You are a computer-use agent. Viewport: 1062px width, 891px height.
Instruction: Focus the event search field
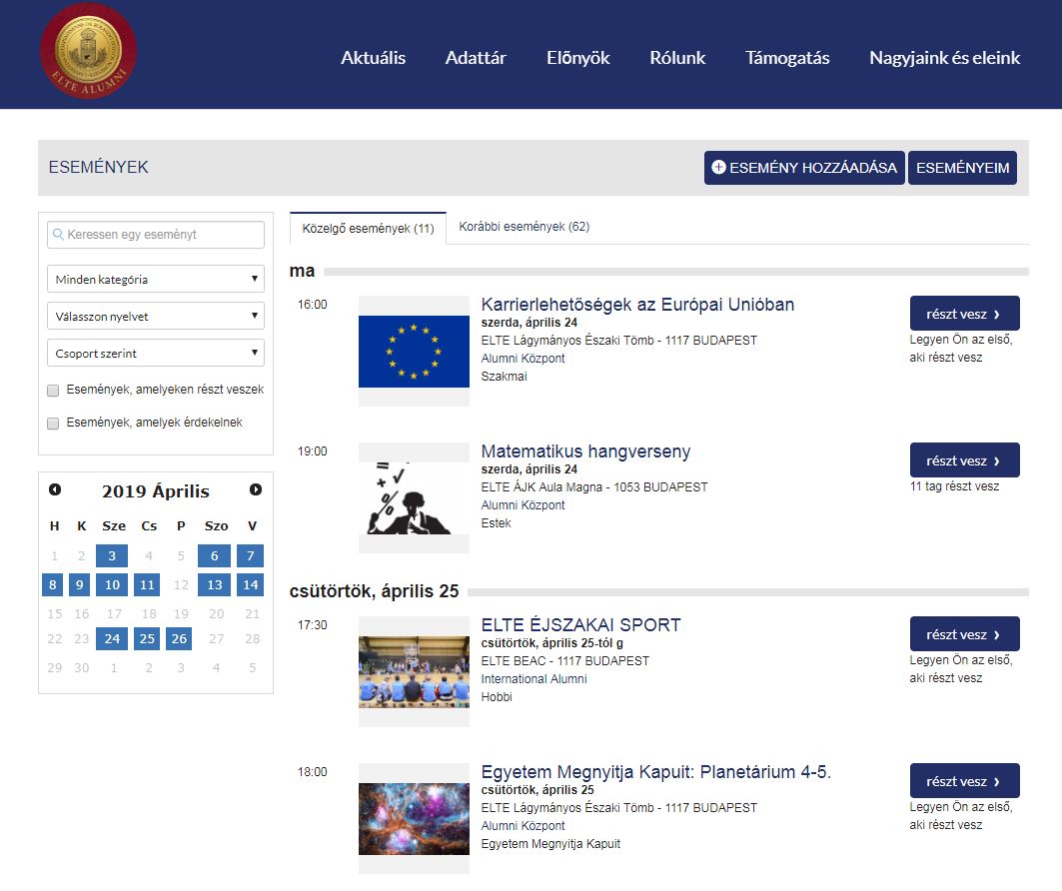156,235
